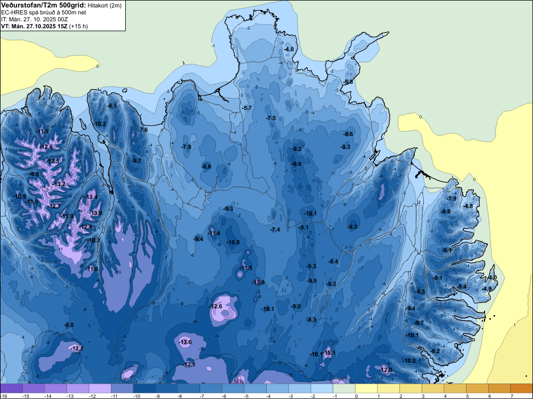Click the -13.6 temperature value
Image resolution: width=533 pixels, height=399 pixels.
pos(185,342)
